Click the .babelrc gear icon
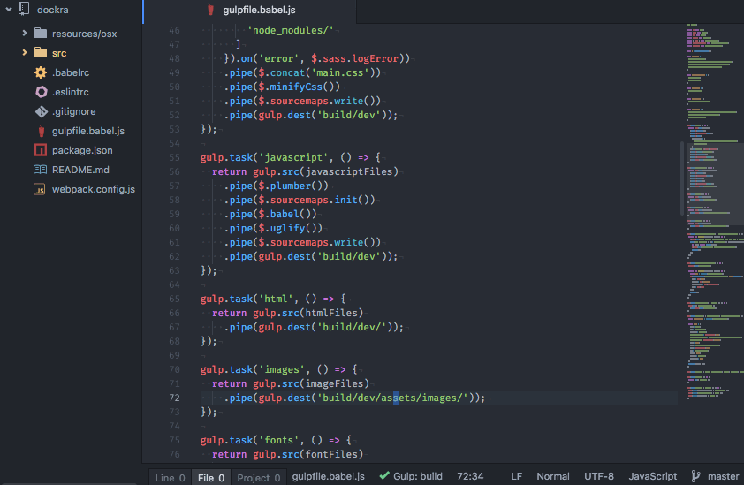Screen dimensions: 744x485 pos(41,72)
